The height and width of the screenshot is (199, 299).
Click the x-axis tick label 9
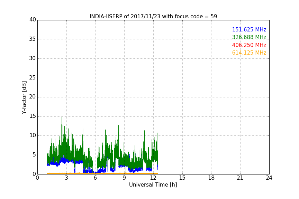[x=124, y=178]
